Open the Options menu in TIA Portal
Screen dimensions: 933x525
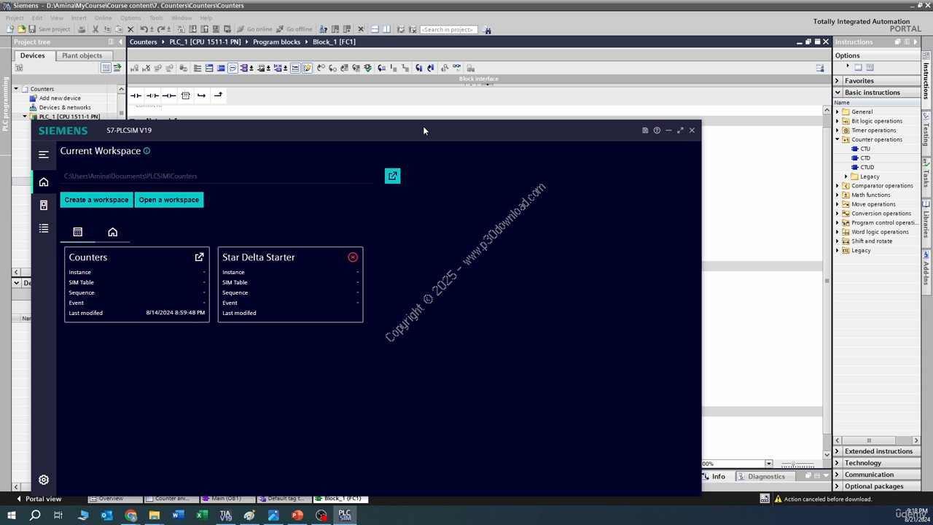point(130,17)
